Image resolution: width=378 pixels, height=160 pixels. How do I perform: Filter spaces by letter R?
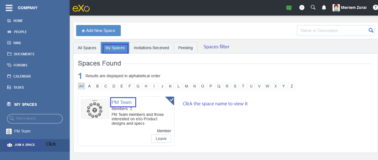tap(227, 86)
